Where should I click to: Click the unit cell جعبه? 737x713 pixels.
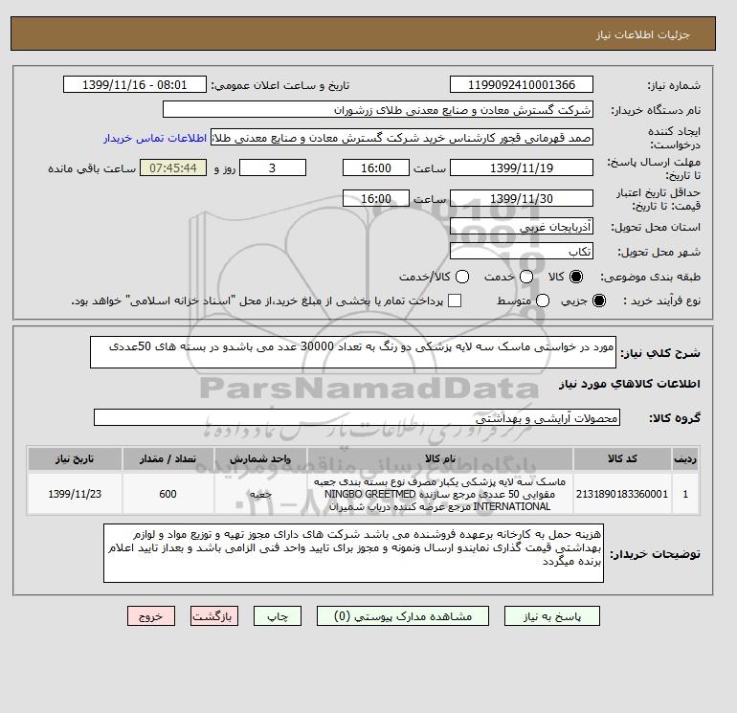pyautogui.click(x=260, y=494)
